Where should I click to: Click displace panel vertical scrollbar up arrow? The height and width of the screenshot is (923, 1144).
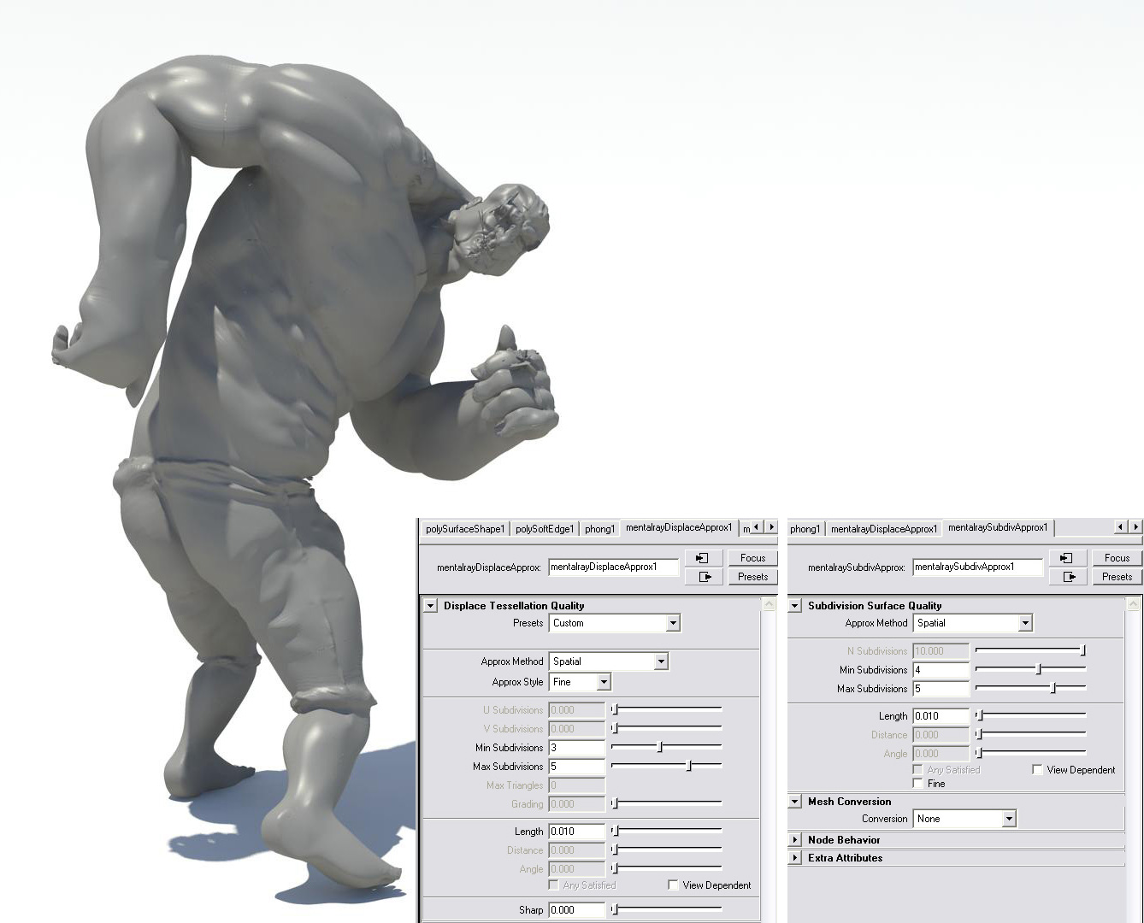pyautogui.click(x=770, y=605)
